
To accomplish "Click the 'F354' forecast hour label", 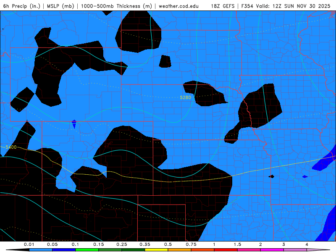I will 247,6.
